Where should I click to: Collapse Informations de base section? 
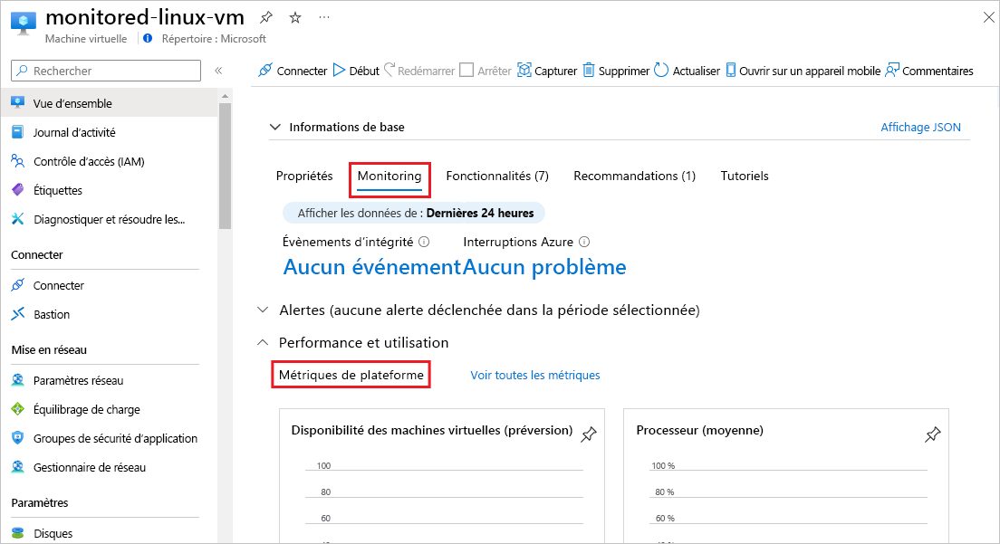pos(274,127)
